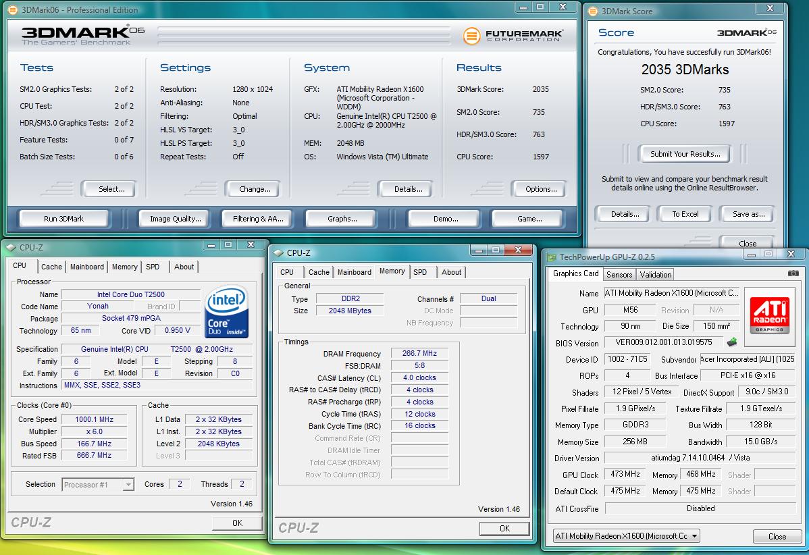Click the BIOS Version field in GPU-Z
Viewport: 809px width, 555px height.
[x=664, y=342]
